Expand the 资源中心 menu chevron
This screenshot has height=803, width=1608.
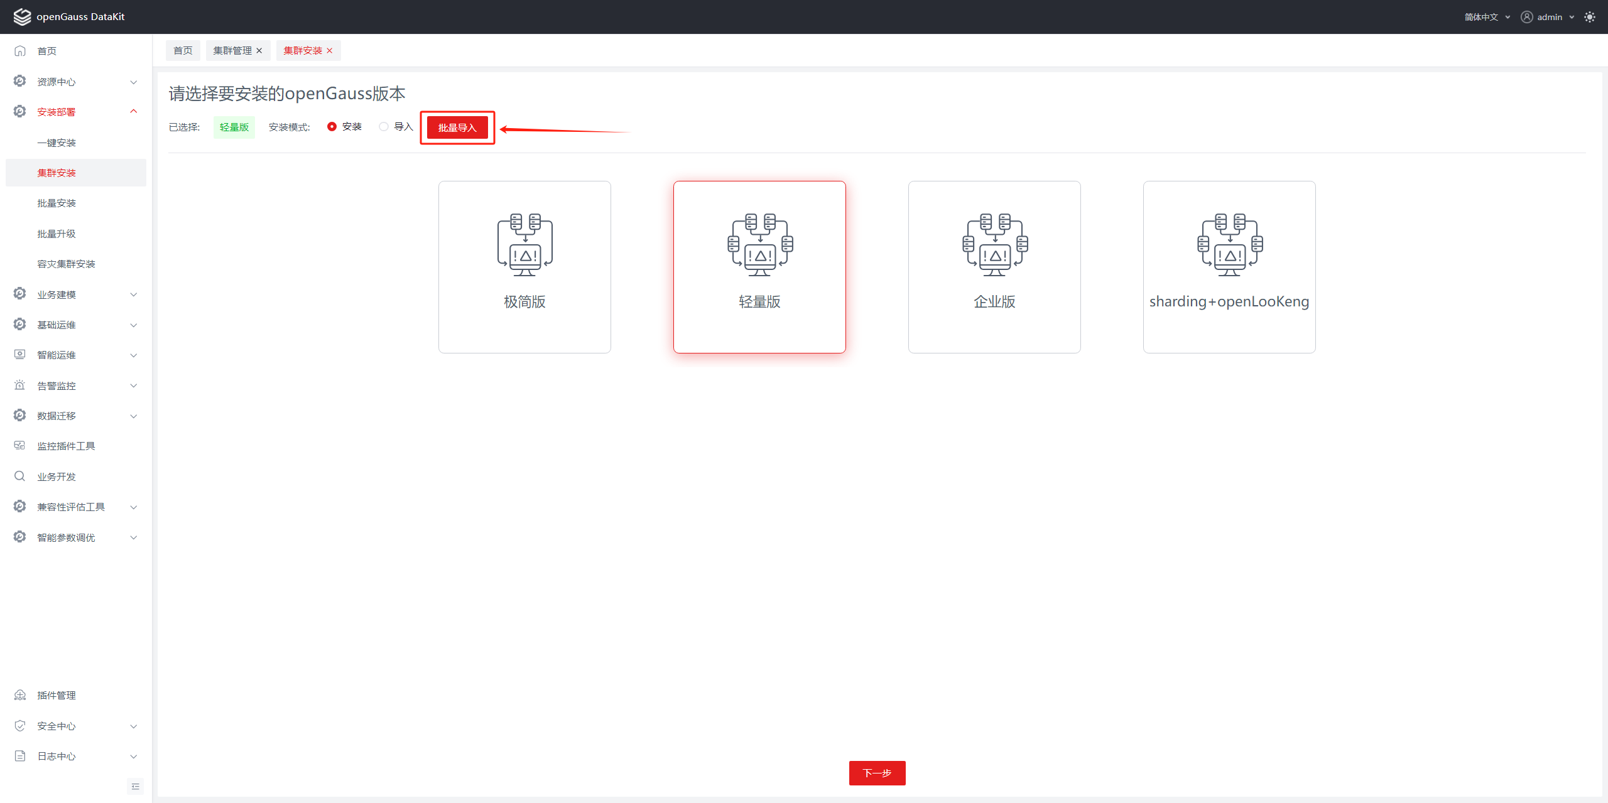(133, 82)
